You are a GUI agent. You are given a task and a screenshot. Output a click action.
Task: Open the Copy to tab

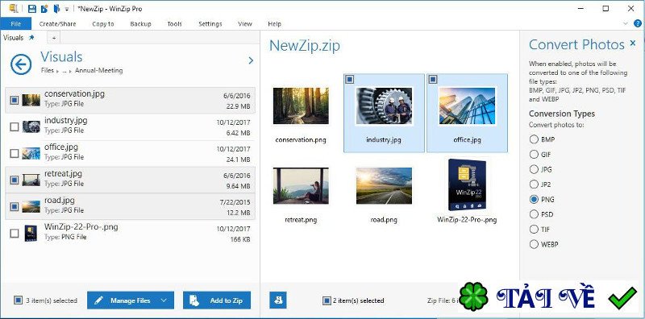coord(103,24)
